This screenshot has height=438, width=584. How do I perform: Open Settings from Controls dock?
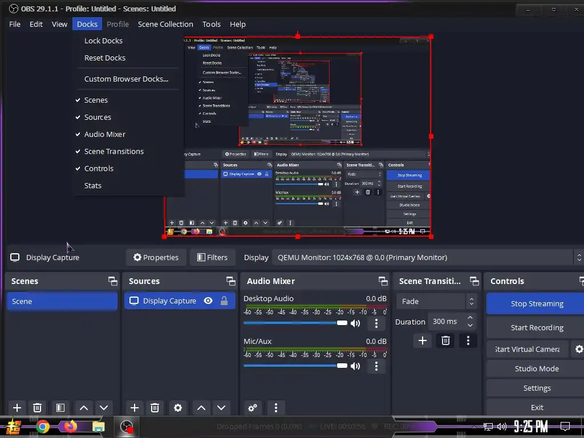point(536,388)
